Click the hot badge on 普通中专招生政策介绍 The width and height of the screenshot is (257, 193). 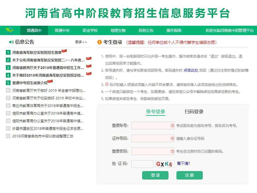(50, 81)
